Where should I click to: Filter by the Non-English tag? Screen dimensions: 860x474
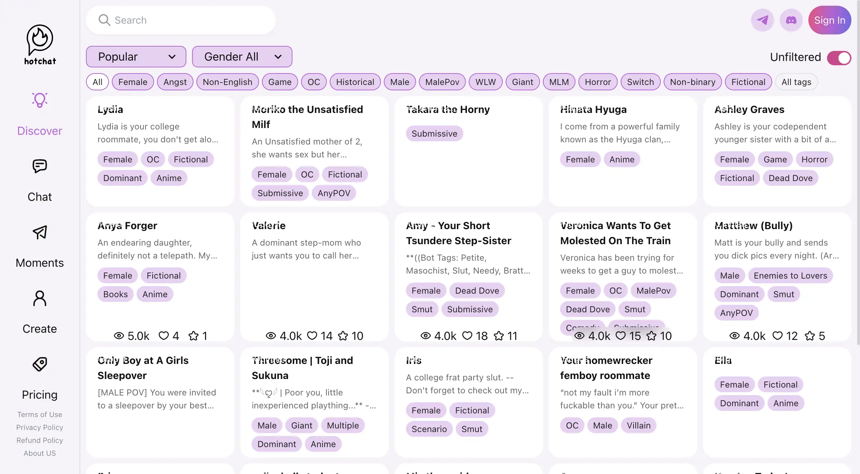coord(228,82)
